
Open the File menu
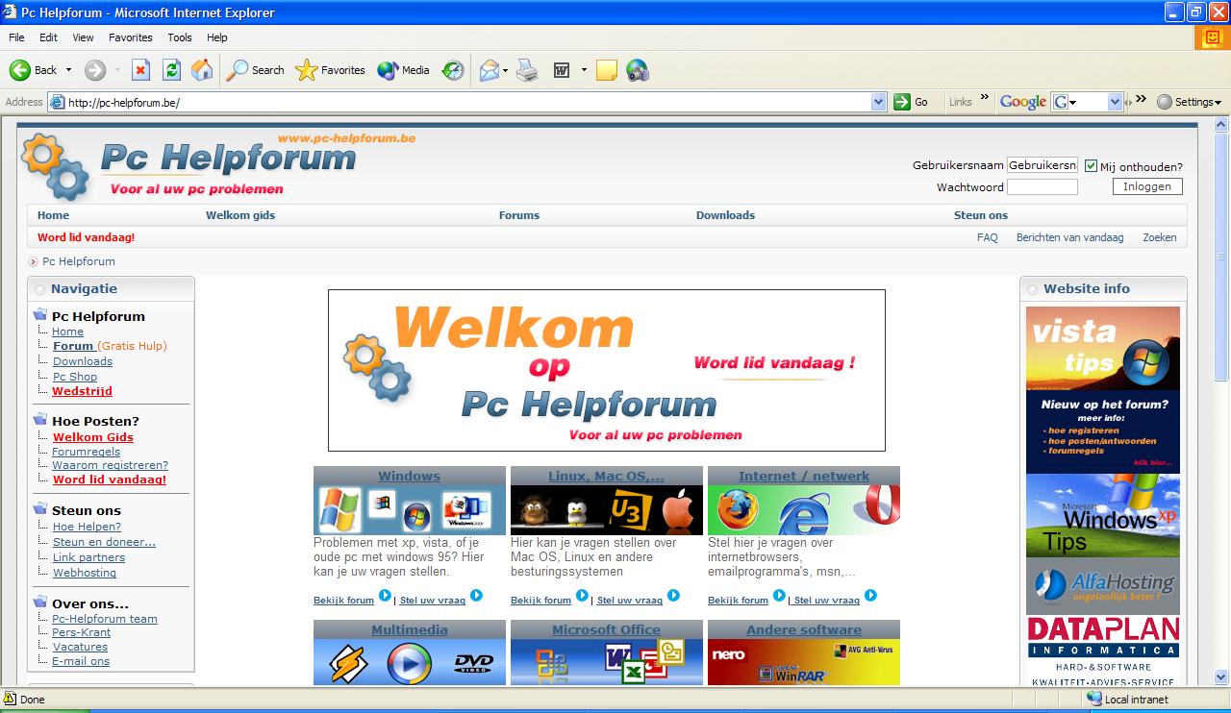click(x=16, y=37)
